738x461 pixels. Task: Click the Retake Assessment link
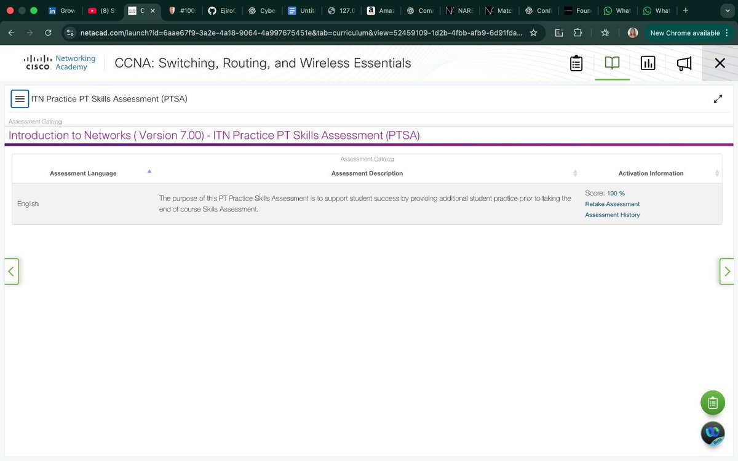coord(612,204)
